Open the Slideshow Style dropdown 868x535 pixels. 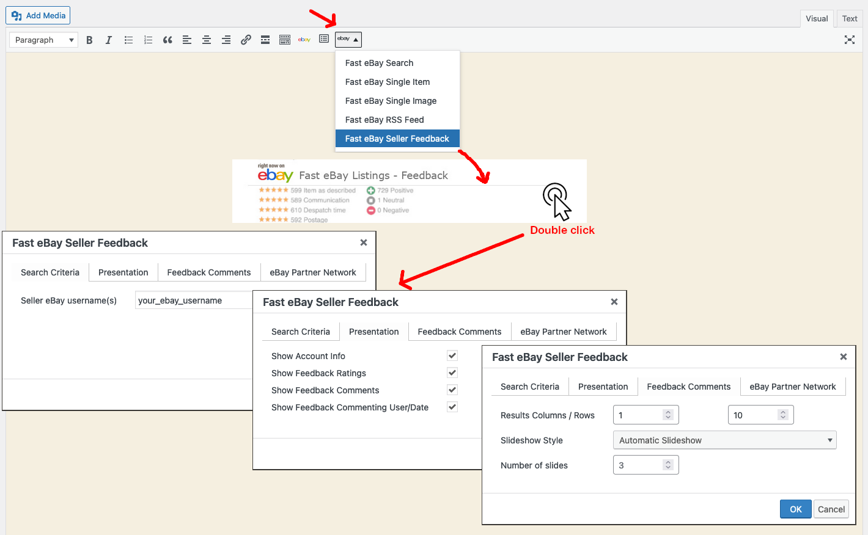(x=725, y=440)
